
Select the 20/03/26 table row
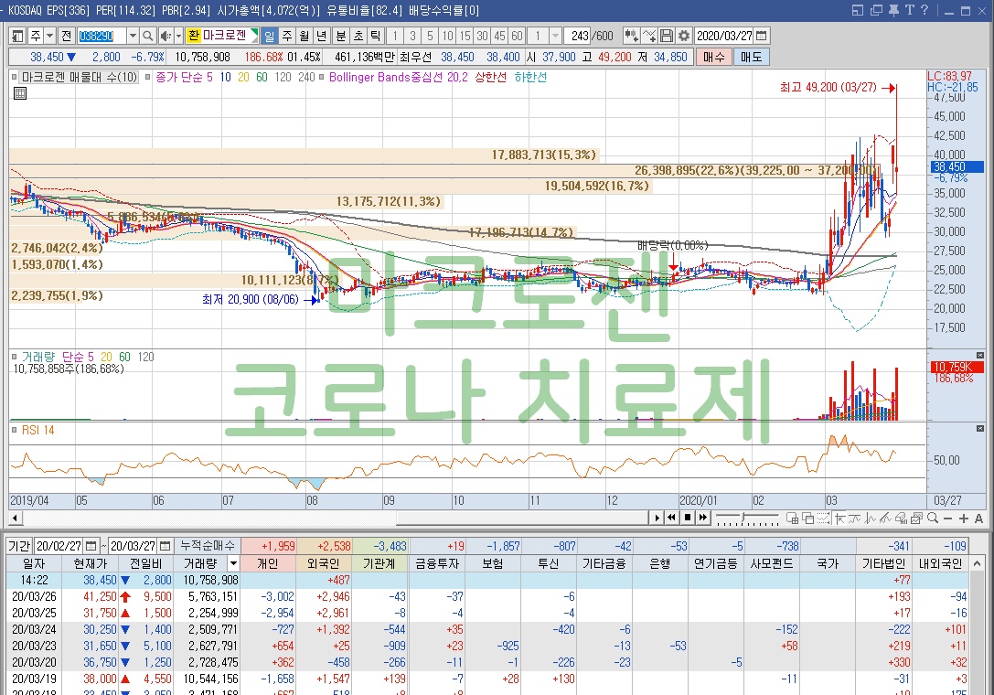[487, 596]
